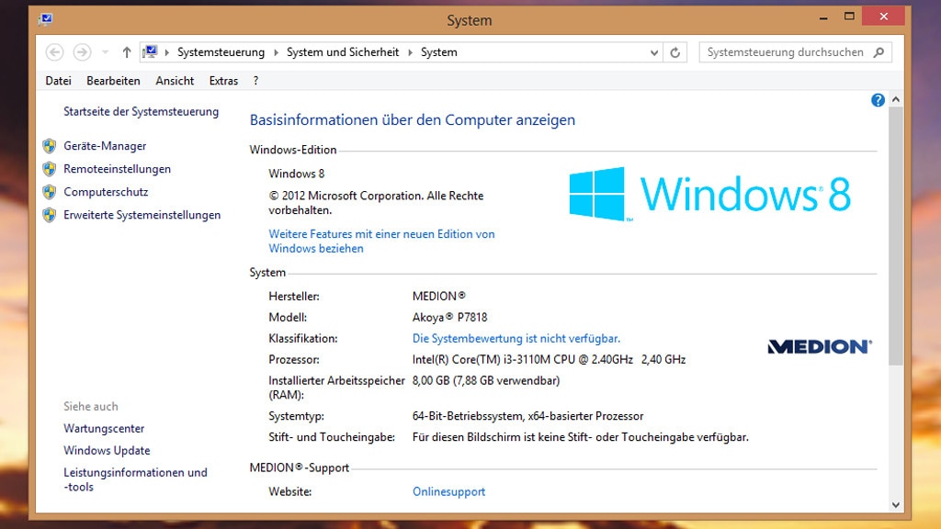
Task: Click shield icon beside Geräte-Manager
Action: click(50, 146)
